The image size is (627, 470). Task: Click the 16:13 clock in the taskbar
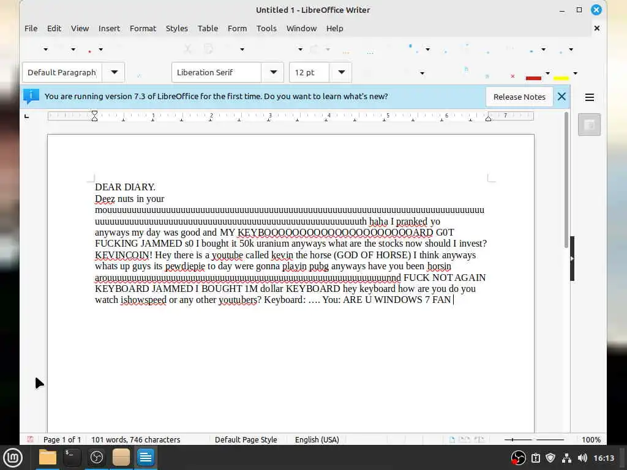pyautogui.click(x=603, y=458)
